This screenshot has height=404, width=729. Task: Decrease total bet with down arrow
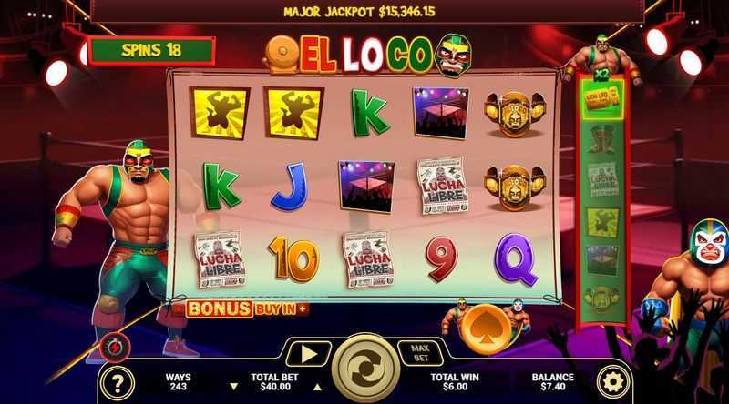click(234, 387)
